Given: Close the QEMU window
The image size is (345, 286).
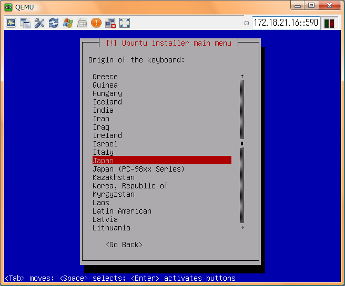Looking at the screenshot, I should [329, 5].
